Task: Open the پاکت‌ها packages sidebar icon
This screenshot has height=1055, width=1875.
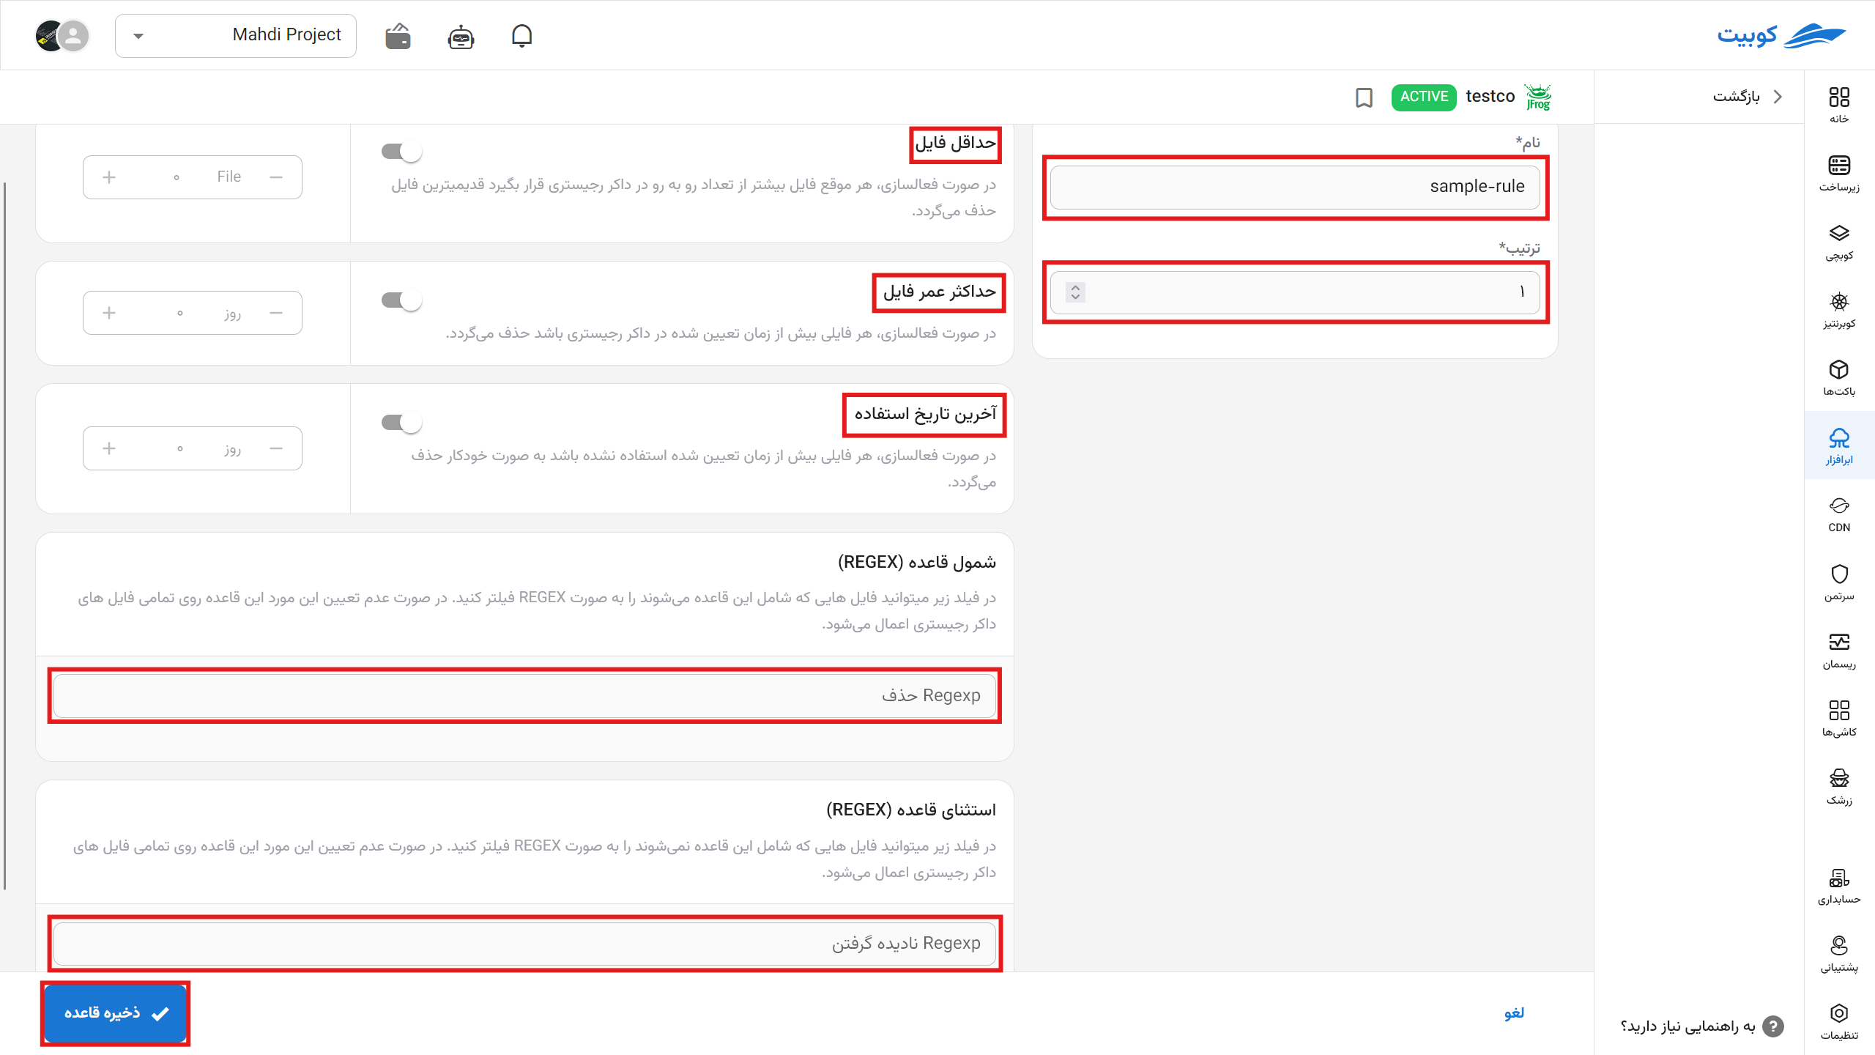Action: (x=1839, y=378)
